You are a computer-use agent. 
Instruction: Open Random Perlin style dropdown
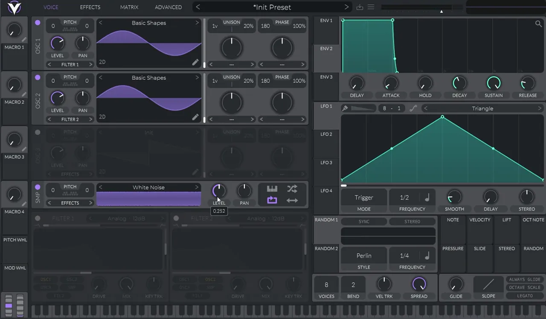pos(364,255)
